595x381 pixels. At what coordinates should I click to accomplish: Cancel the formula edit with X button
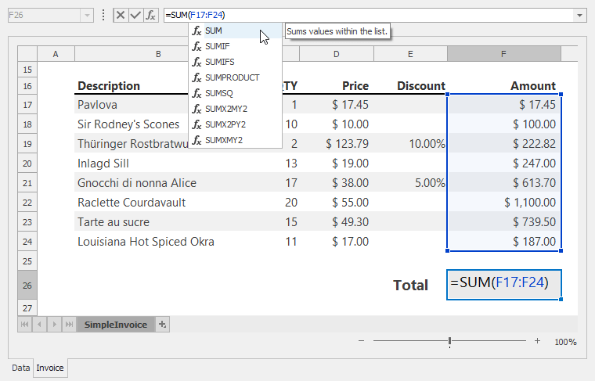click(120, 15)
